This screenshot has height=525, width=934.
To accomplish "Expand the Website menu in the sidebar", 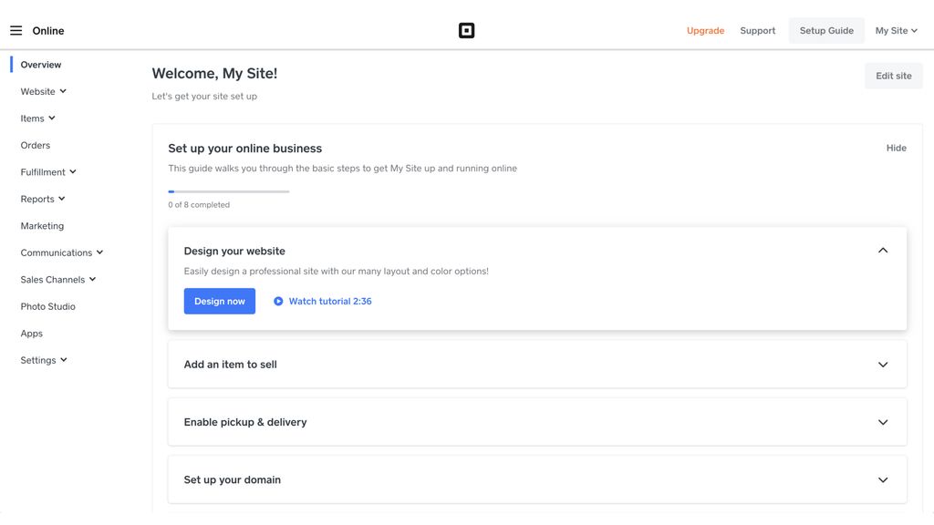I will (42, 91).
